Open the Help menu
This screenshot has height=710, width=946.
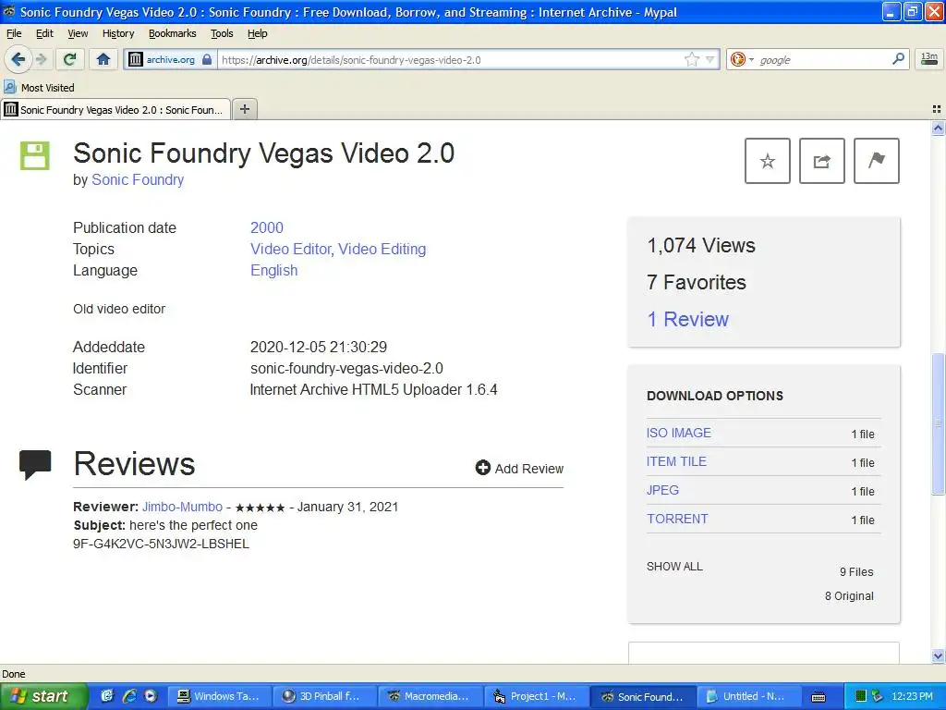click(x=257, y=33)
